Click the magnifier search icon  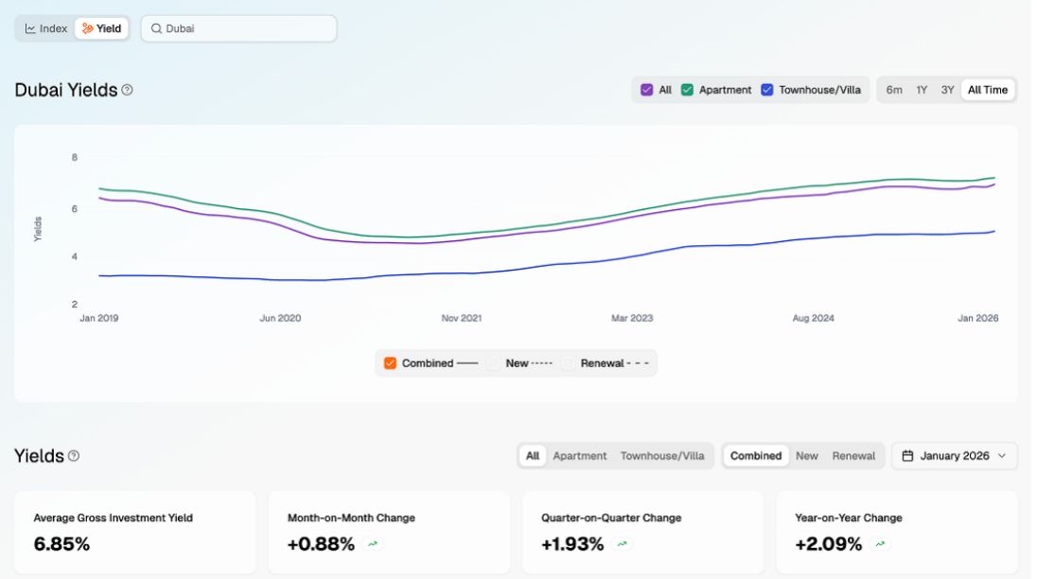[x=156, y=28]
